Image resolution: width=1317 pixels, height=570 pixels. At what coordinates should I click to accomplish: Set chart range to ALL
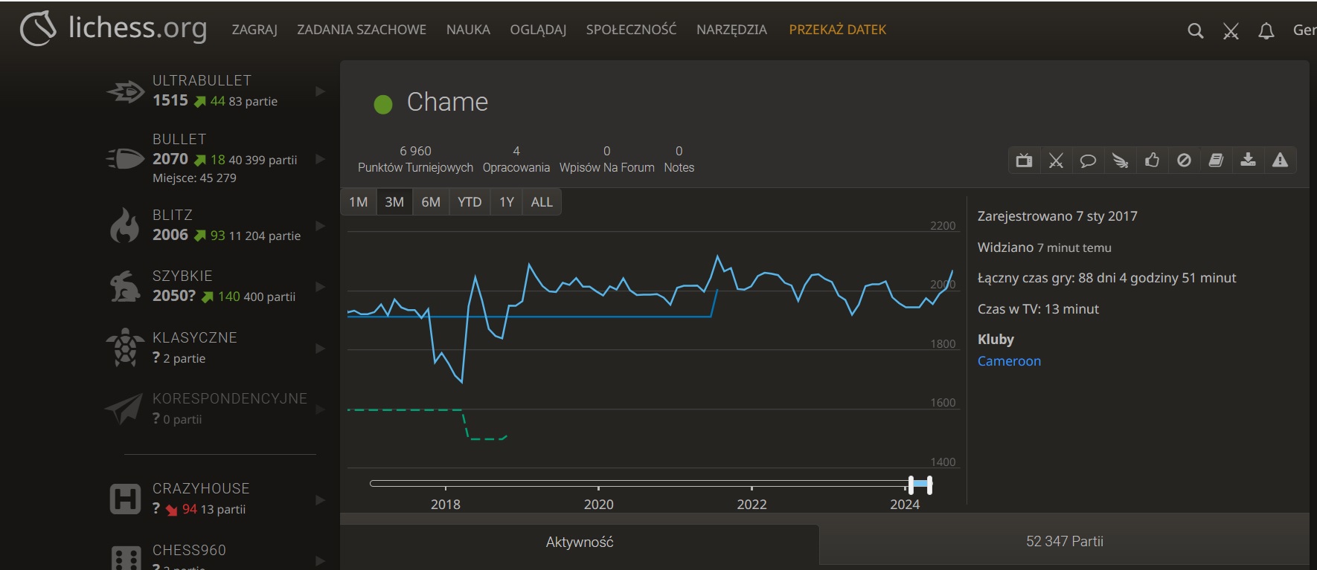(x=542, y=202)
